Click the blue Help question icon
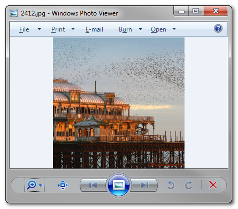Screen dimensions: 238x209 (x=218, y=28)
